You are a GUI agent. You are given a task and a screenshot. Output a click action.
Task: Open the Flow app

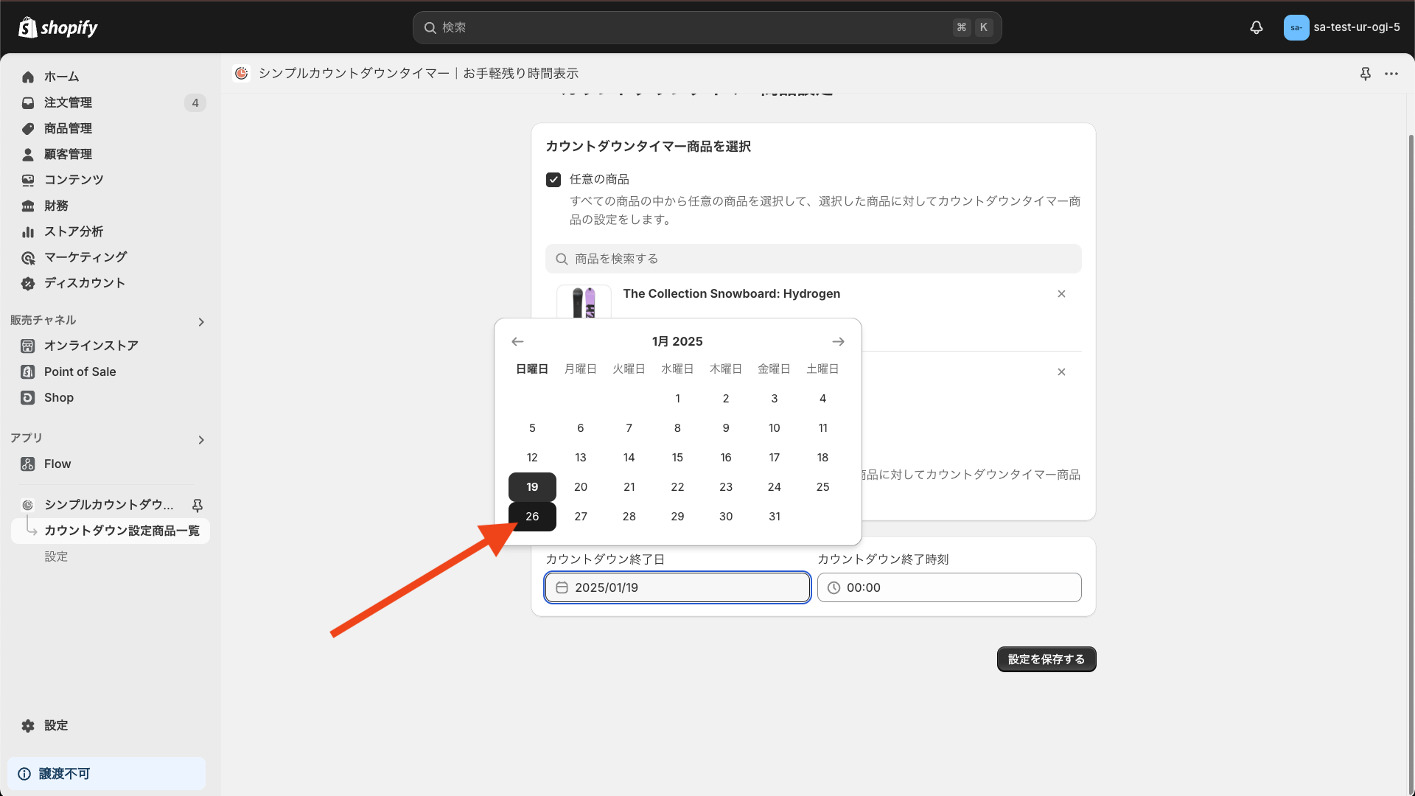[57, 464]
